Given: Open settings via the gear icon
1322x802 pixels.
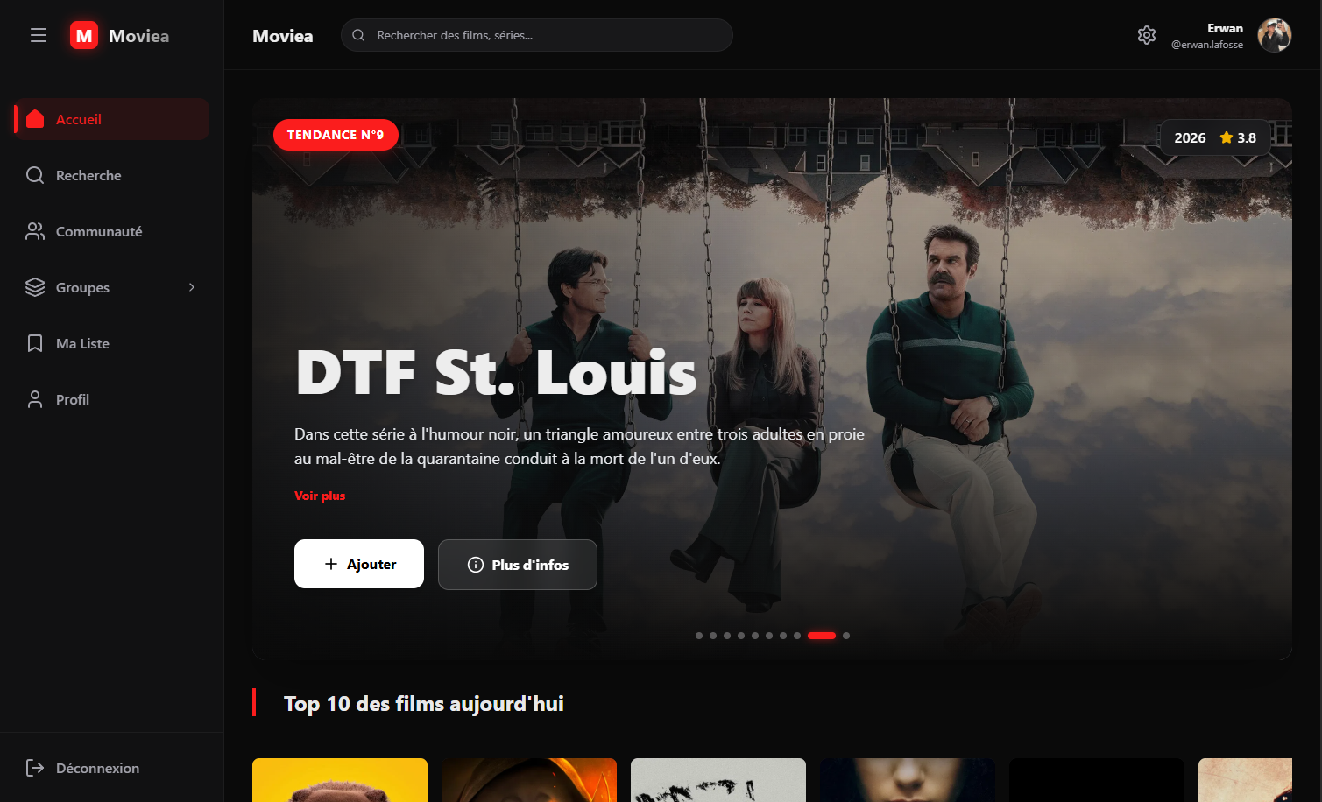Looking at the screenshot, I should point(1146,35).
